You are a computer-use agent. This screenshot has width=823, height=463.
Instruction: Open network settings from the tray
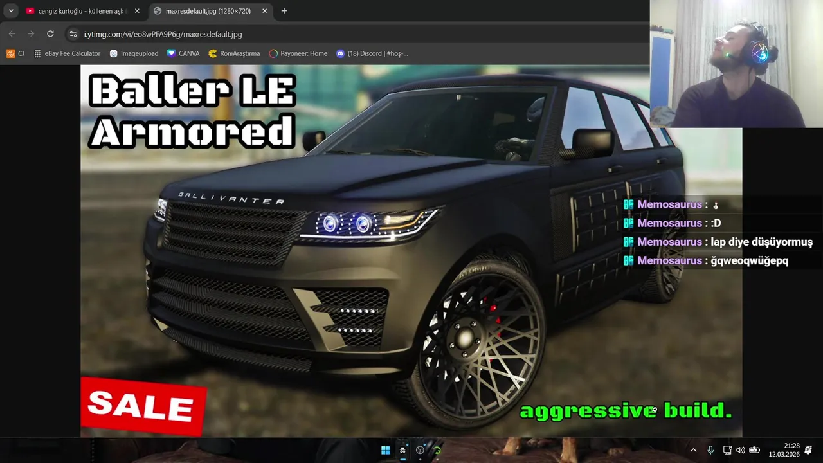pyautogui.click(x=727, y=450)
